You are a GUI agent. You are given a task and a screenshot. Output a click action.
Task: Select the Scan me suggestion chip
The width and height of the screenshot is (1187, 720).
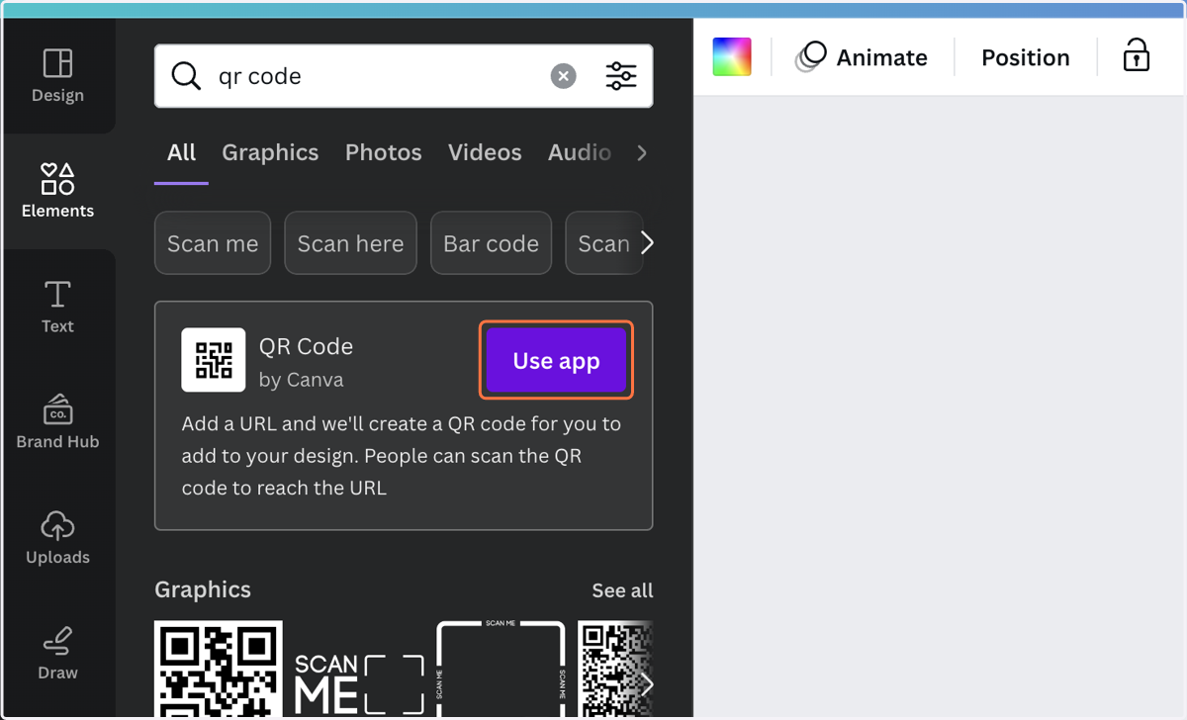(x=213, y=243)
